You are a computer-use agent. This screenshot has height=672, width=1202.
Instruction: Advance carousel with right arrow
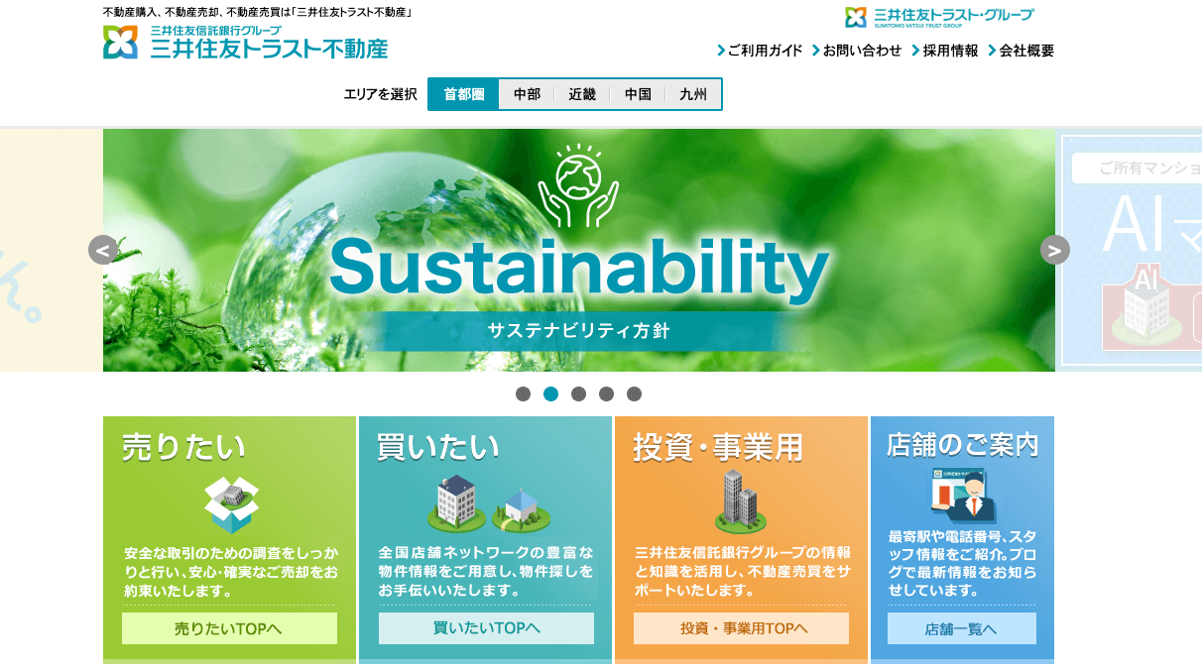(1055, 250)
